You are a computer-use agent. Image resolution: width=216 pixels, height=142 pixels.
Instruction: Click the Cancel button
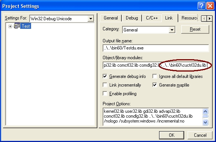pyautogui.click(x=200, y=135)
